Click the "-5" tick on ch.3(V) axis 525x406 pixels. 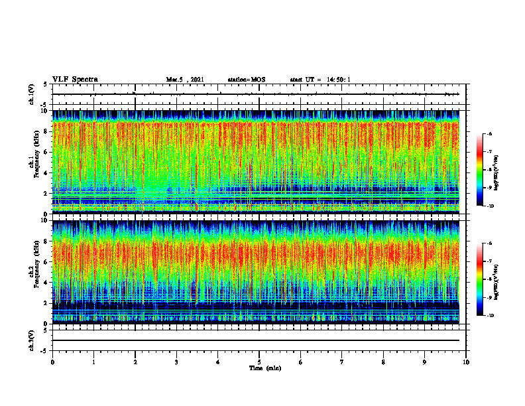[45, 351]
